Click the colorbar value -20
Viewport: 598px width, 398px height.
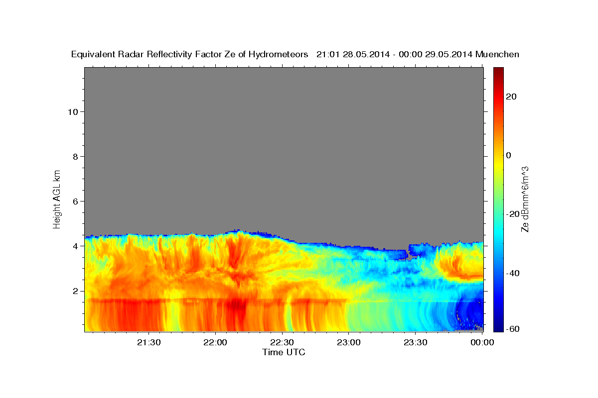tap(513, 214)
